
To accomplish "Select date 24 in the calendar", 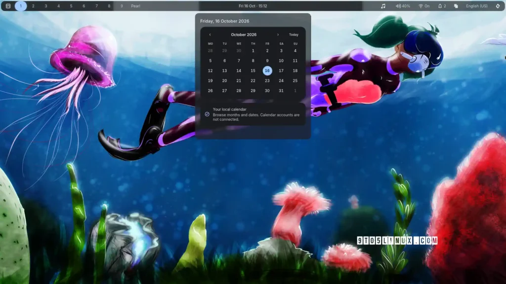I will tap(281, 80).
